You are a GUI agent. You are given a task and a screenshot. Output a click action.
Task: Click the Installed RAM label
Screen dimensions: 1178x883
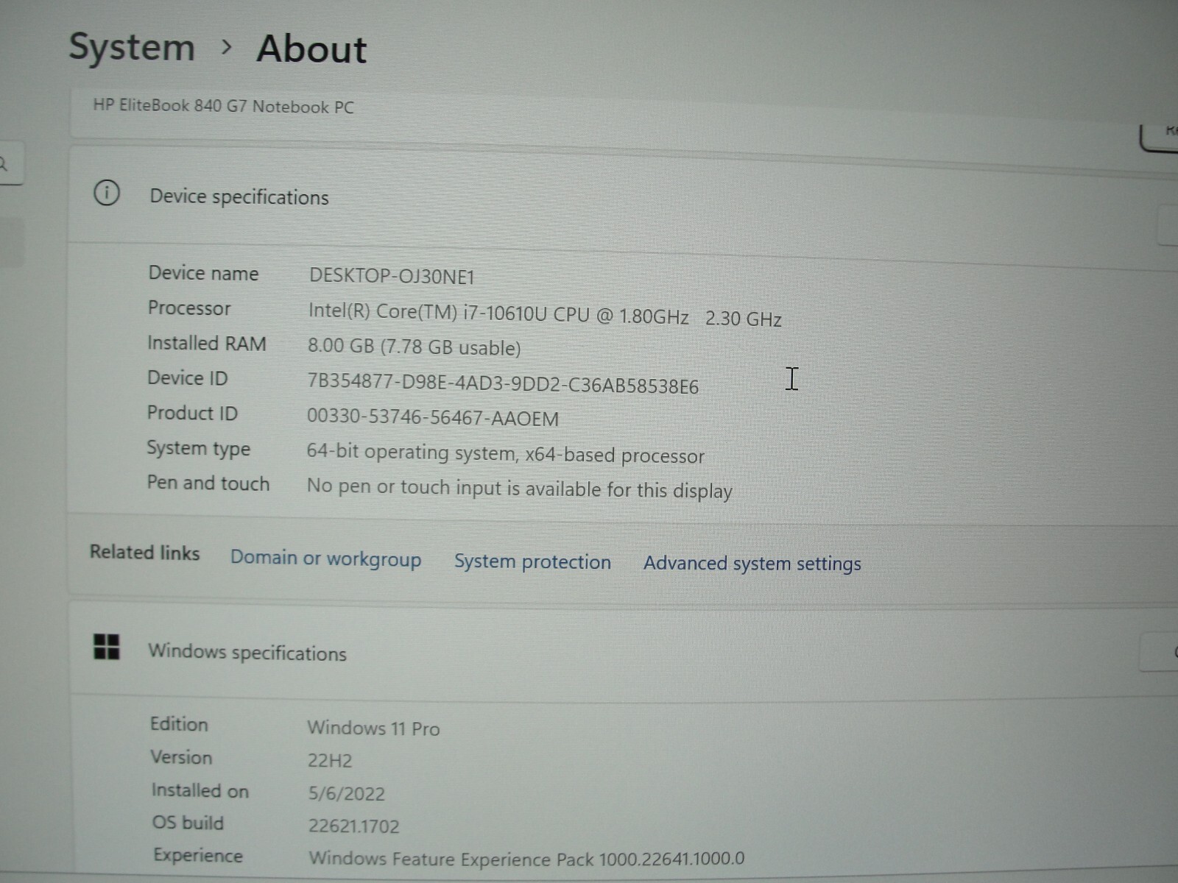(206, 343)
